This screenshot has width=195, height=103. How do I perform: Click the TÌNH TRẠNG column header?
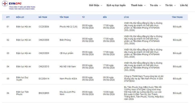177,17
